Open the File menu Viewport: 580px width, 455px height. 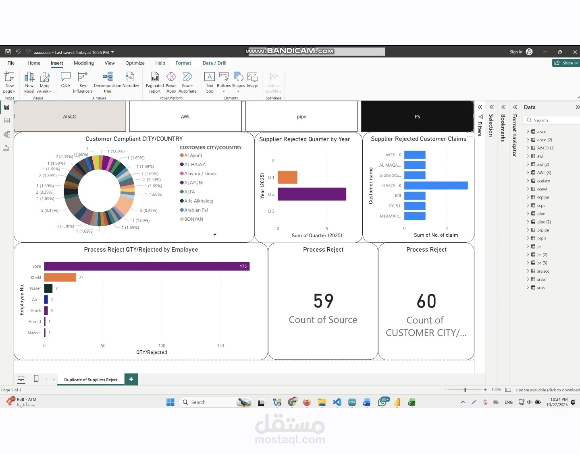[11, 63]
